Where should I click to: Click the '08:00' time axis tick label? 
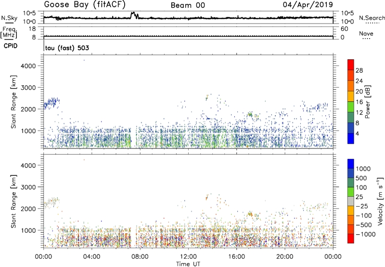coord(140,257)
